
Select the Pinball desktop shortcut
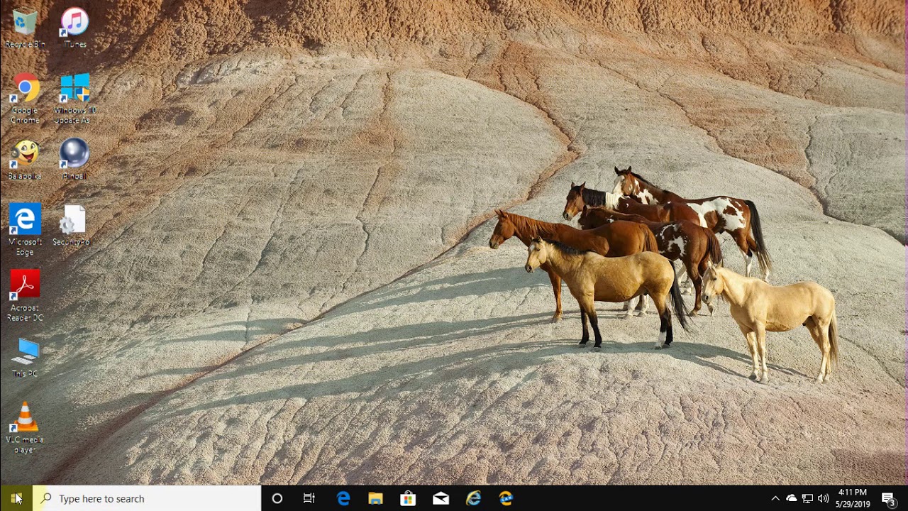pyautogui.click(x=74, y=160)
